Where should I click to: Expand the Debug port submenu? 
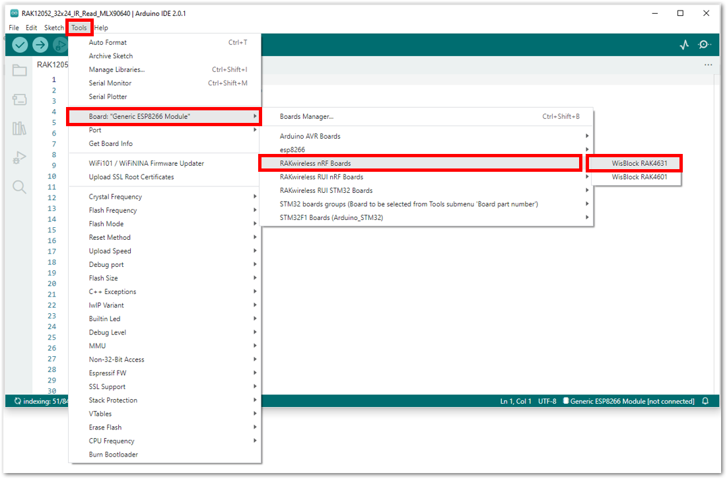click(165, 264)
